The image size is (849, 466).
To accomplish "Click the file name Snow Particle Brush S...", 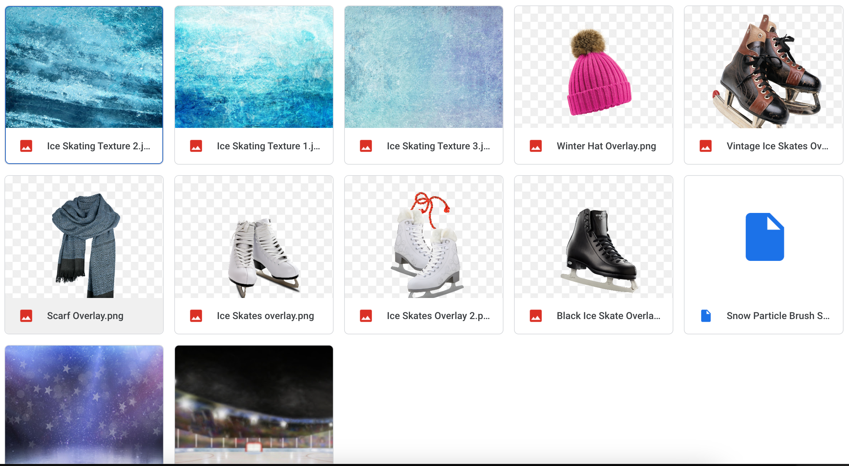I will click(778, 316).
